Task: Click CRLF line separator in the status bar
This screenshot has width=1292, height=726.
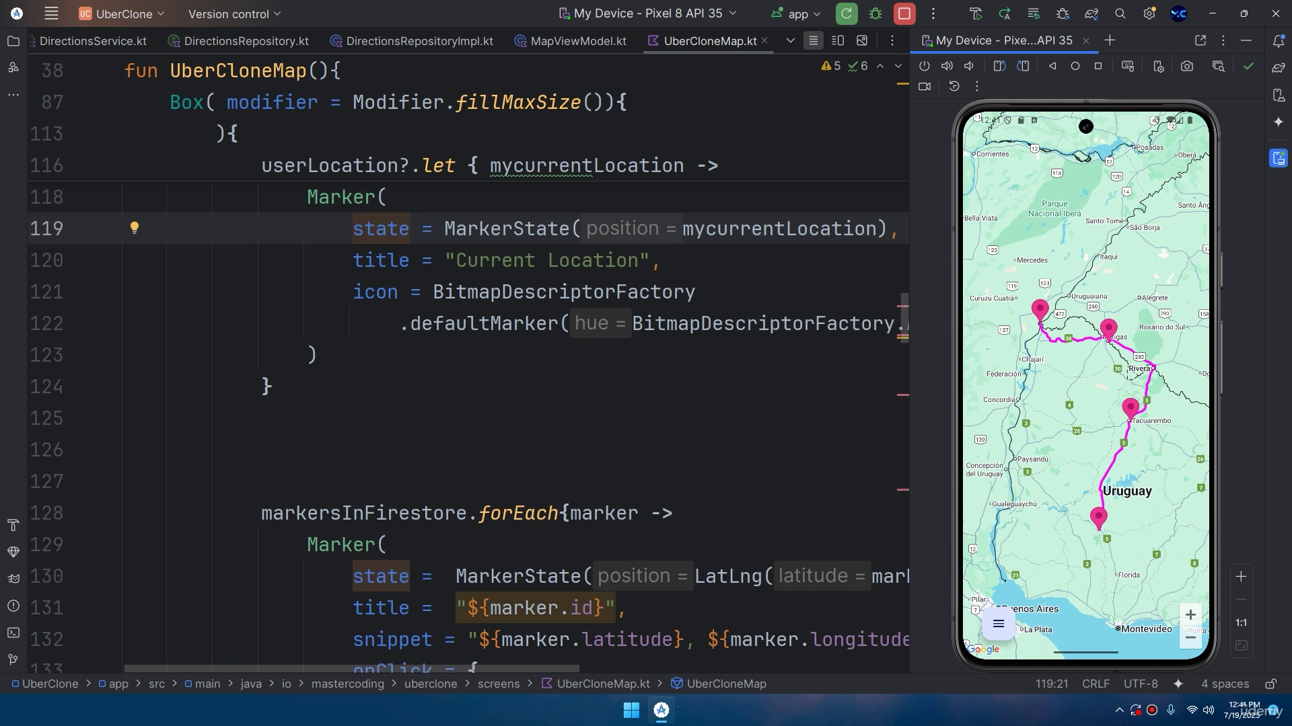Action: point(1096,684)
